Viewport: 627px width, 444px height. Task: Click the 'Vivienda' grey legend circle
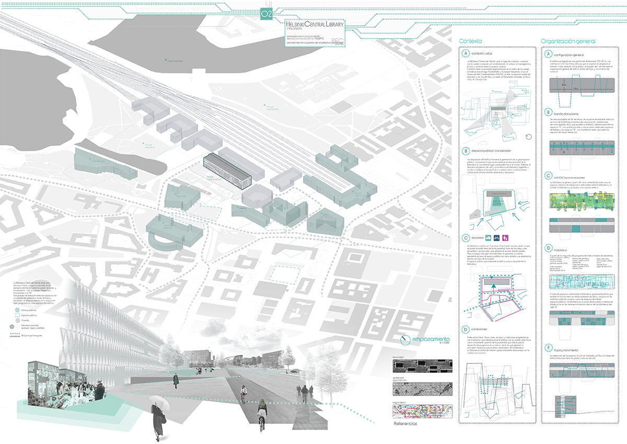[18, 321]
